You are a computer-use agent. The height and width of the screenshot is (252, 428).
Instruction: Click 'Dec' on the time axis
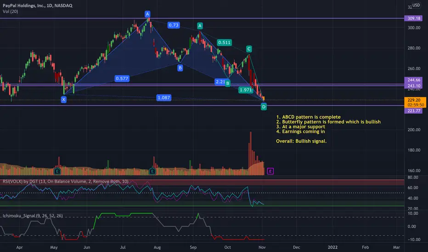tap(297, 247)
